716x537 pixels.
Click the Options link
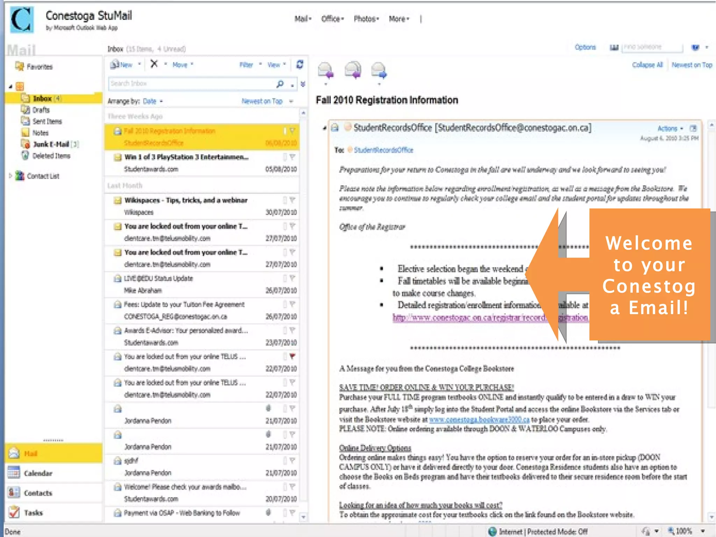point(585,47)
